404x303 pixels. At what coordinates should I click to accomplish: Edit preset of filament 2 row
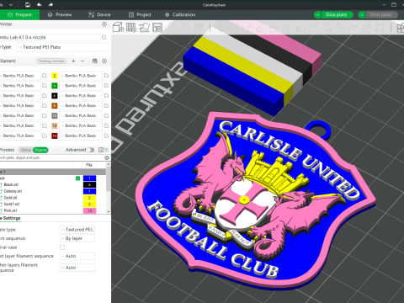[x=106, y=76]
